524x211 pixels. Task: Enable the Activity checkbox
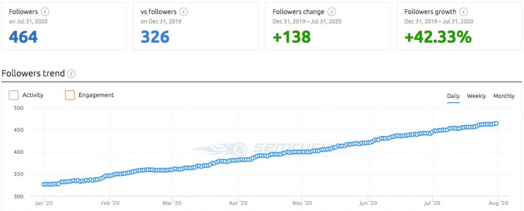click(x=14, y=95)
